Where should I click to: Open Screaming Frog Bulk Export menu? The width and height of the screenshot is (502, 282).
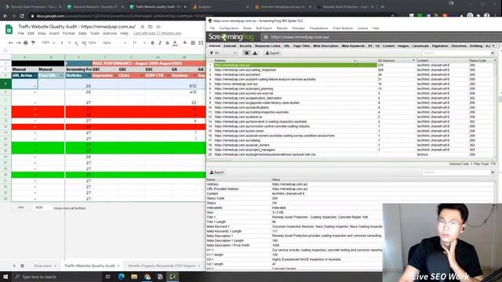click(264, 28)
